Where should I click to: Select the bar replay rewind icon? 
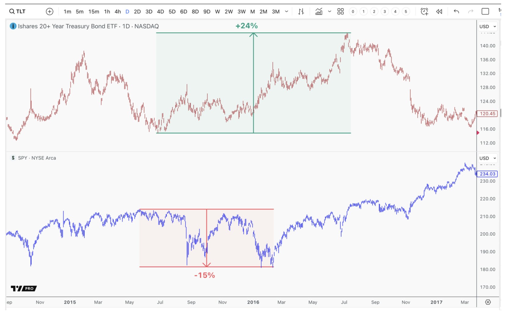click(439, 11)
